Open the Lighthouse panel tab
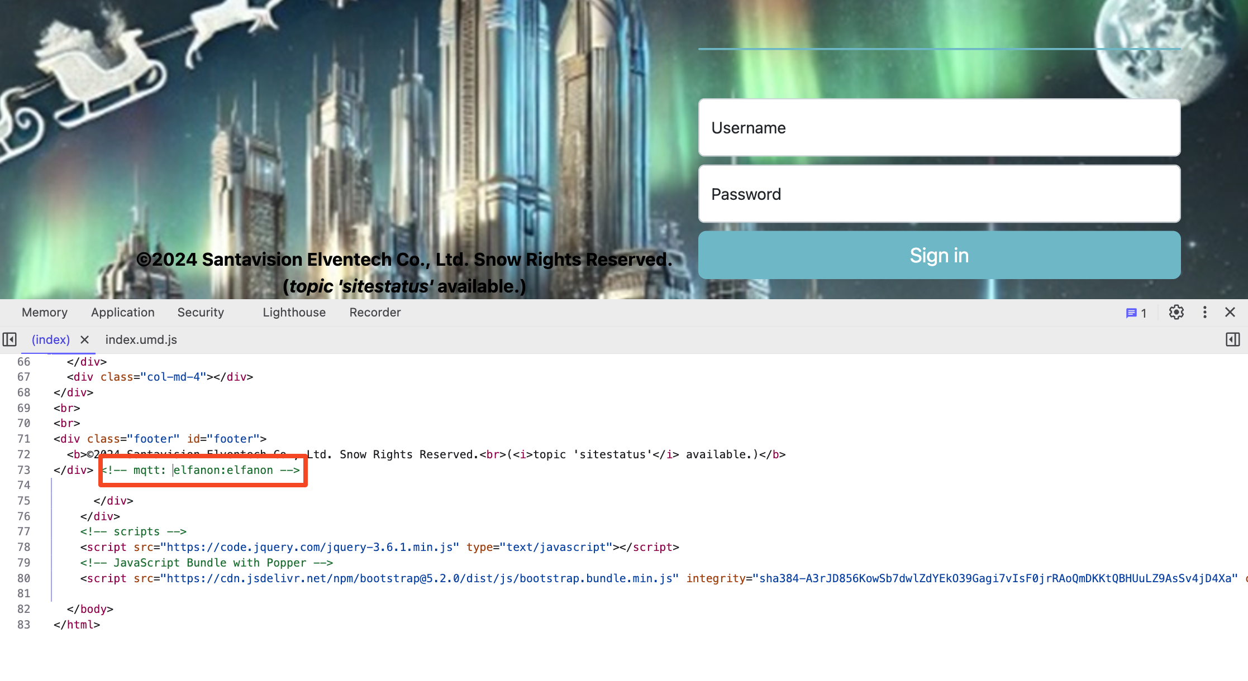This screenshot has width=1248, height=681. tap(294, 313)
